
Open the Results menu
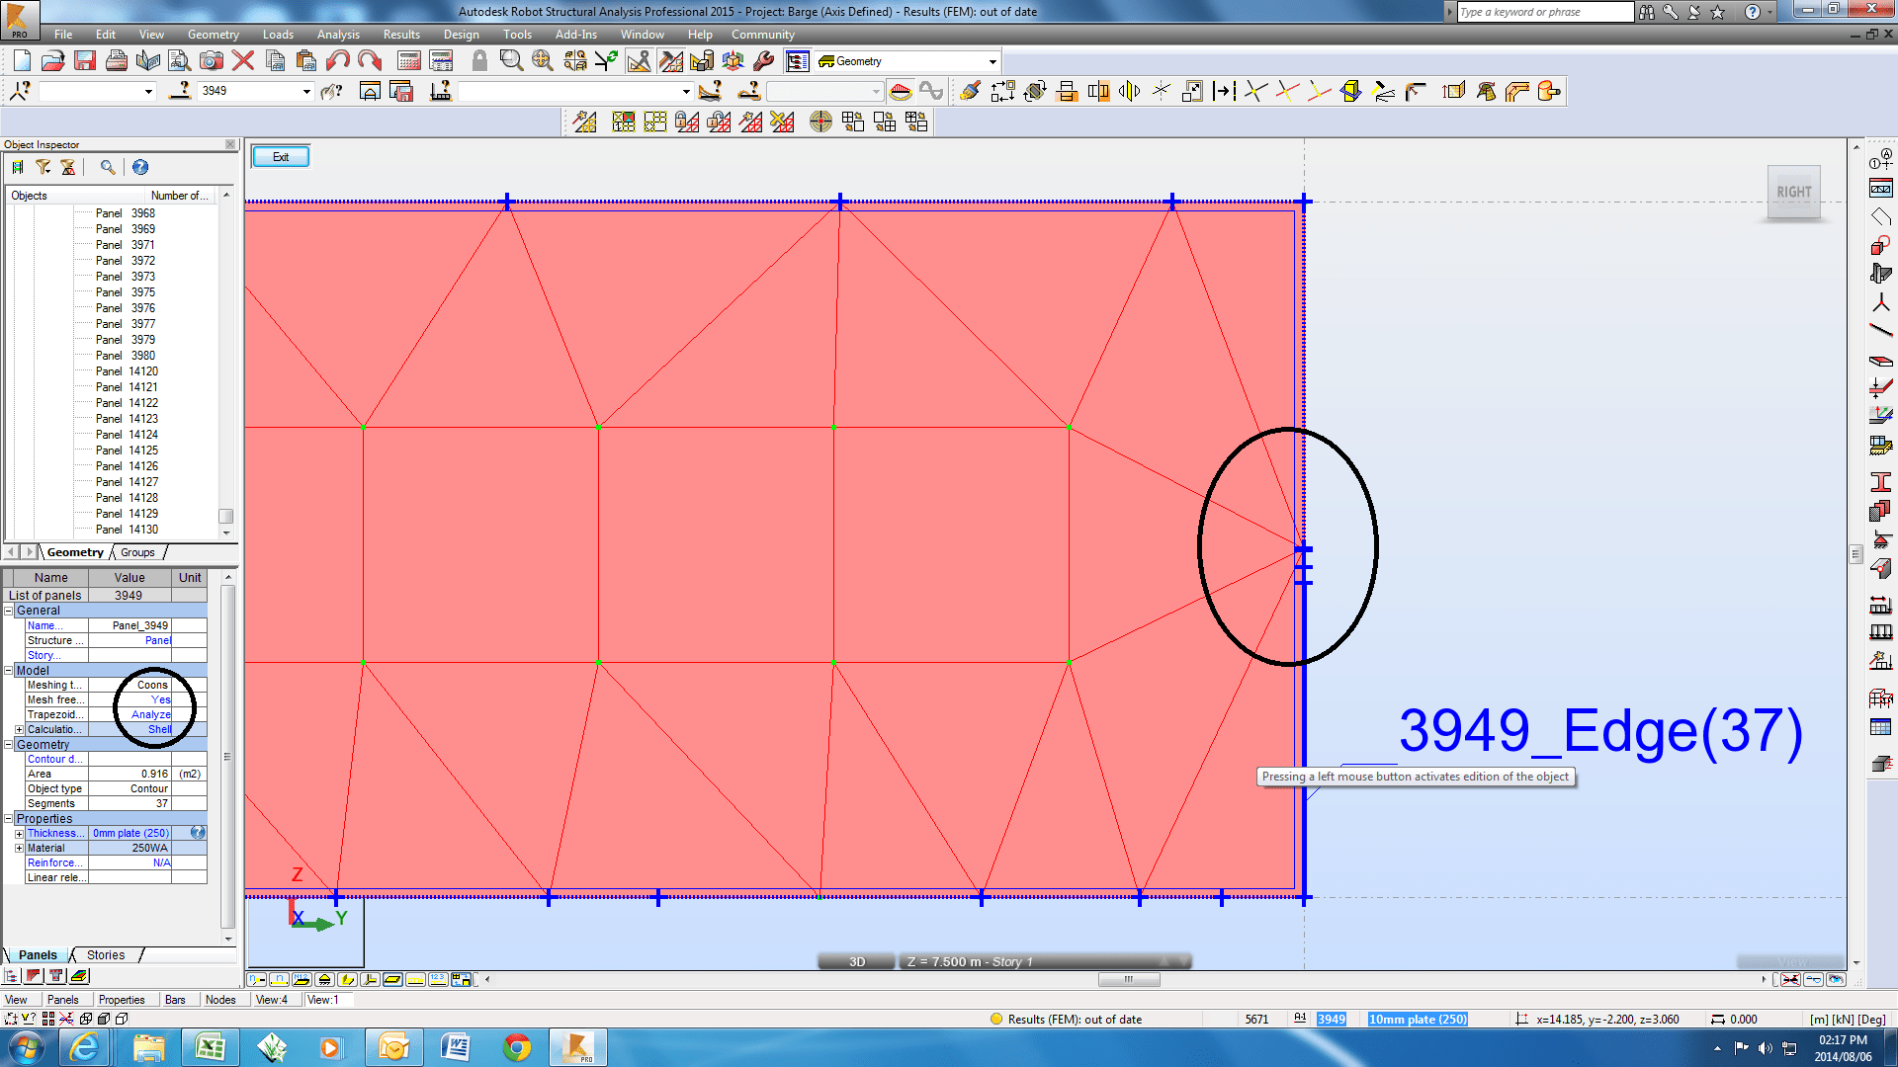click(x=401, y=35)
